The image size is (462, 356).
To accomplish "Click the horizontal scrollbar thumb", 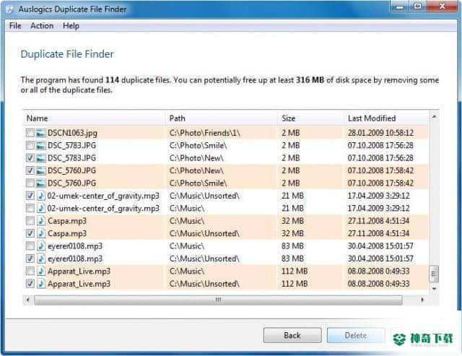I will tap(218, 300).
